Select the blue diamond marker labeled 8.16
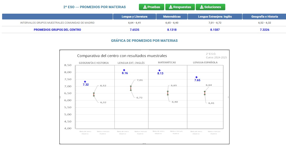This screenshot has height=145, width=286. click(x=124, y=70)
